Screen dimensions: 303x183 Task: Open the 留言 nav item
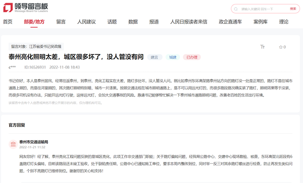point(61,22)
